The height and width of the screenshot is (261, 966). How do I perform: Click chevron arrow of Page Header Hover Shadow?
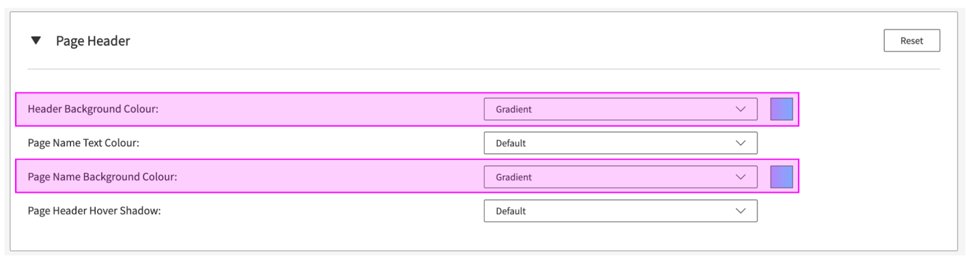coord(740,211)
